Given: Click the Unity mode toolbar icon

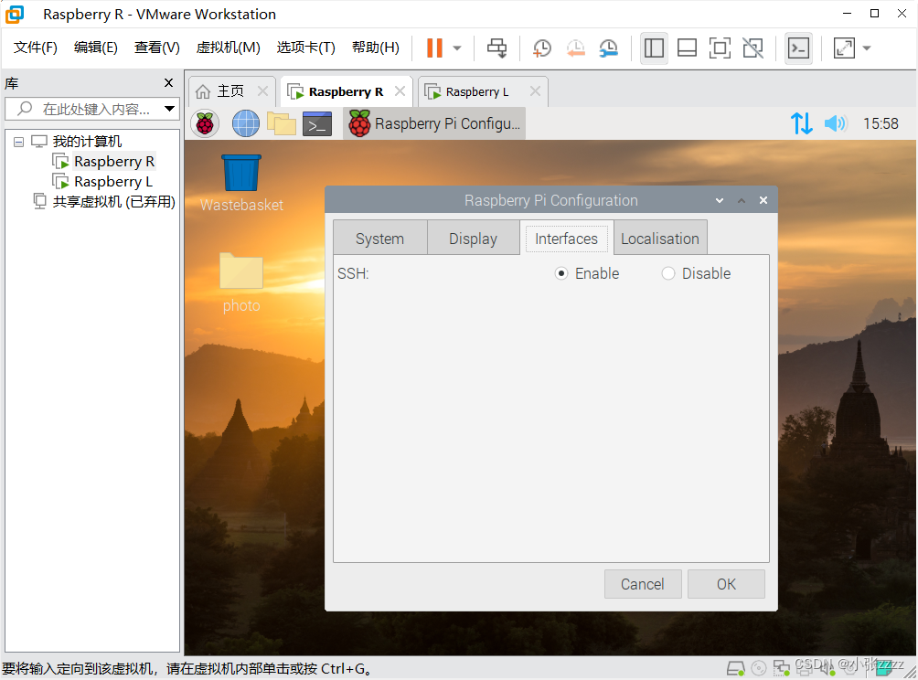Looking at the screenshot, I should point(753,48).
